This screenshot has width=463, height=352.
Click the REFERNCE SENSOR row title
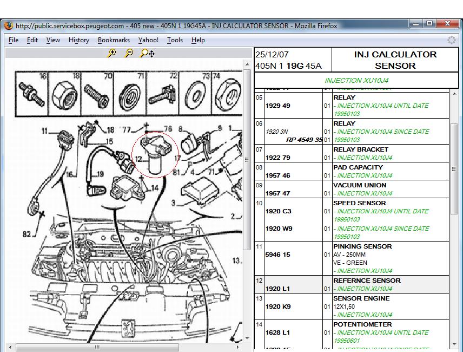367,281
